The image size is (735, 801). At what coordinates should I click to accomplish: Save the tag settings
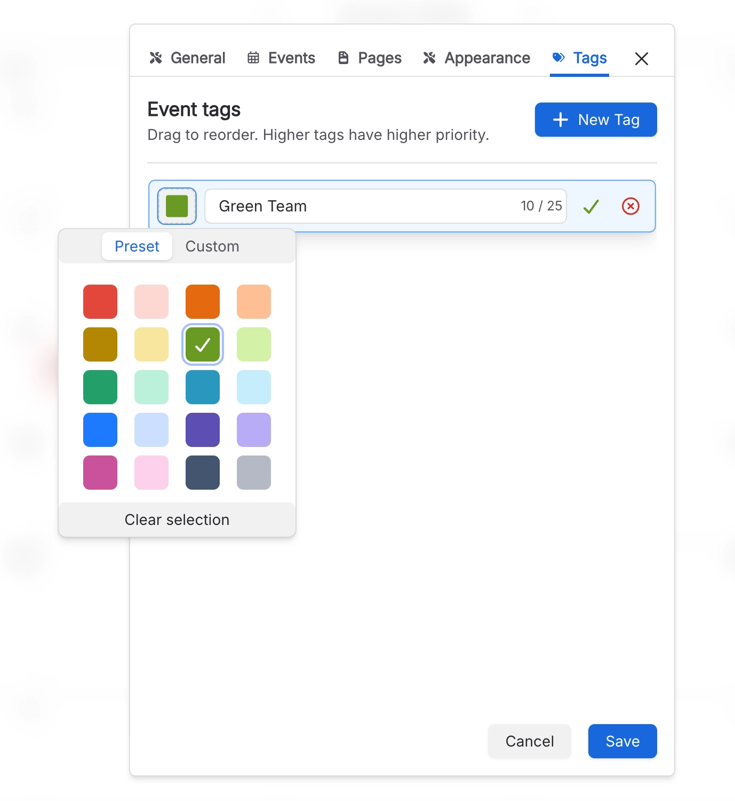coord(622,741)
